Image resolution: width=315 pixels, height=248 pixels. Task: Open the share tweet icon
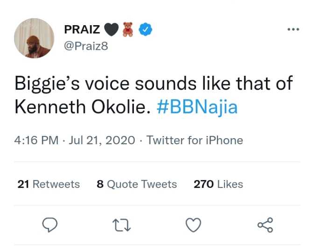click(265, 226)
